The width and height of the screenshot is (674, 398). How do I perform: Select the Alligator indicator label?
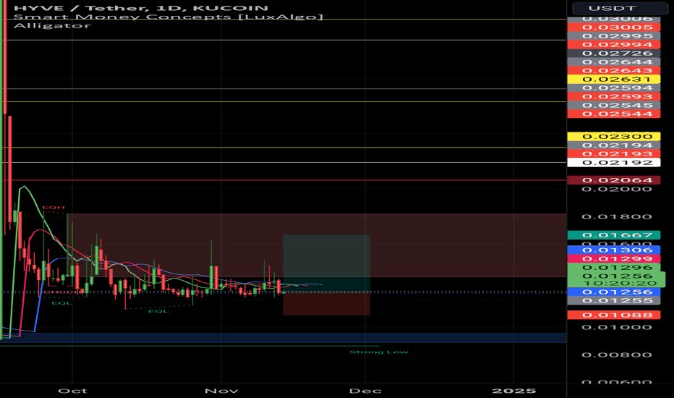[52, 25]
